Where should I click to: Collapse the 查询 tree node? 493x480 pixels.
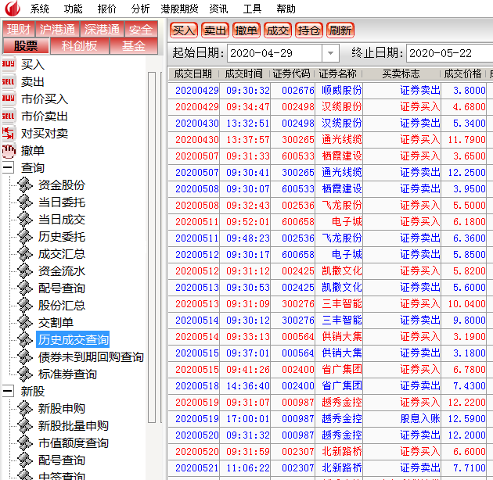[8, 167]
